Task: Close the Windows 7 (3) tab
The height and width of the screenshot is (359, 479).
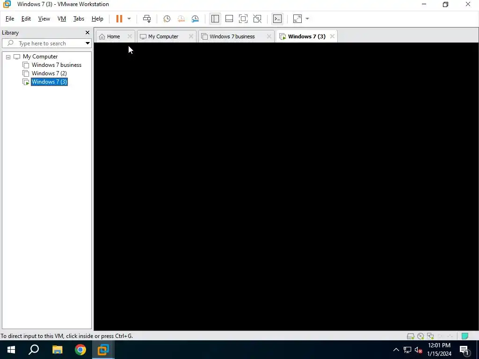Action: (x=332, y=36)
